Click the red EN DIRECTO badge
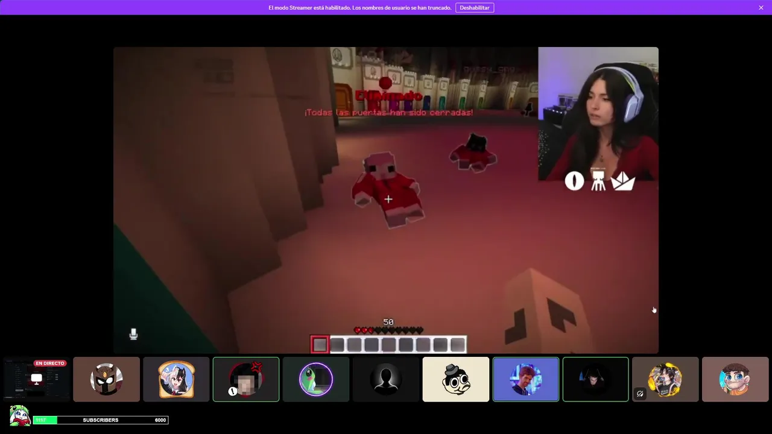Screen dimensions: 772x434 pos(49,363)
